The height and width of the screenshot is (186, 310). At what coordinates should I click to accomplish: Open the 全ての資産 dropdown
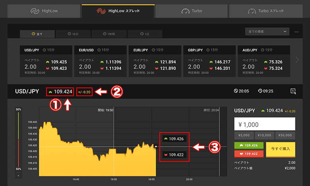(x=267, y=32)
